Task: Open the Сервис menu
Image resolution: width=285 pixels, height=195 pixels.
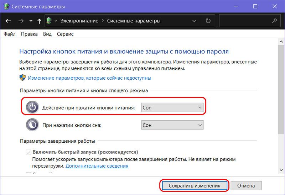Action: [x=65, y=34]
